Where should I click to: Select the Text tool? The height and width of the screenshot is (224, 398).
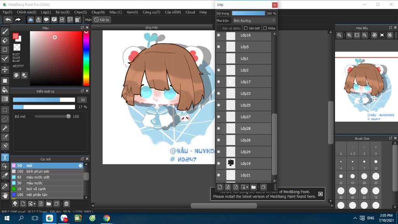click(x=5, y=157)
